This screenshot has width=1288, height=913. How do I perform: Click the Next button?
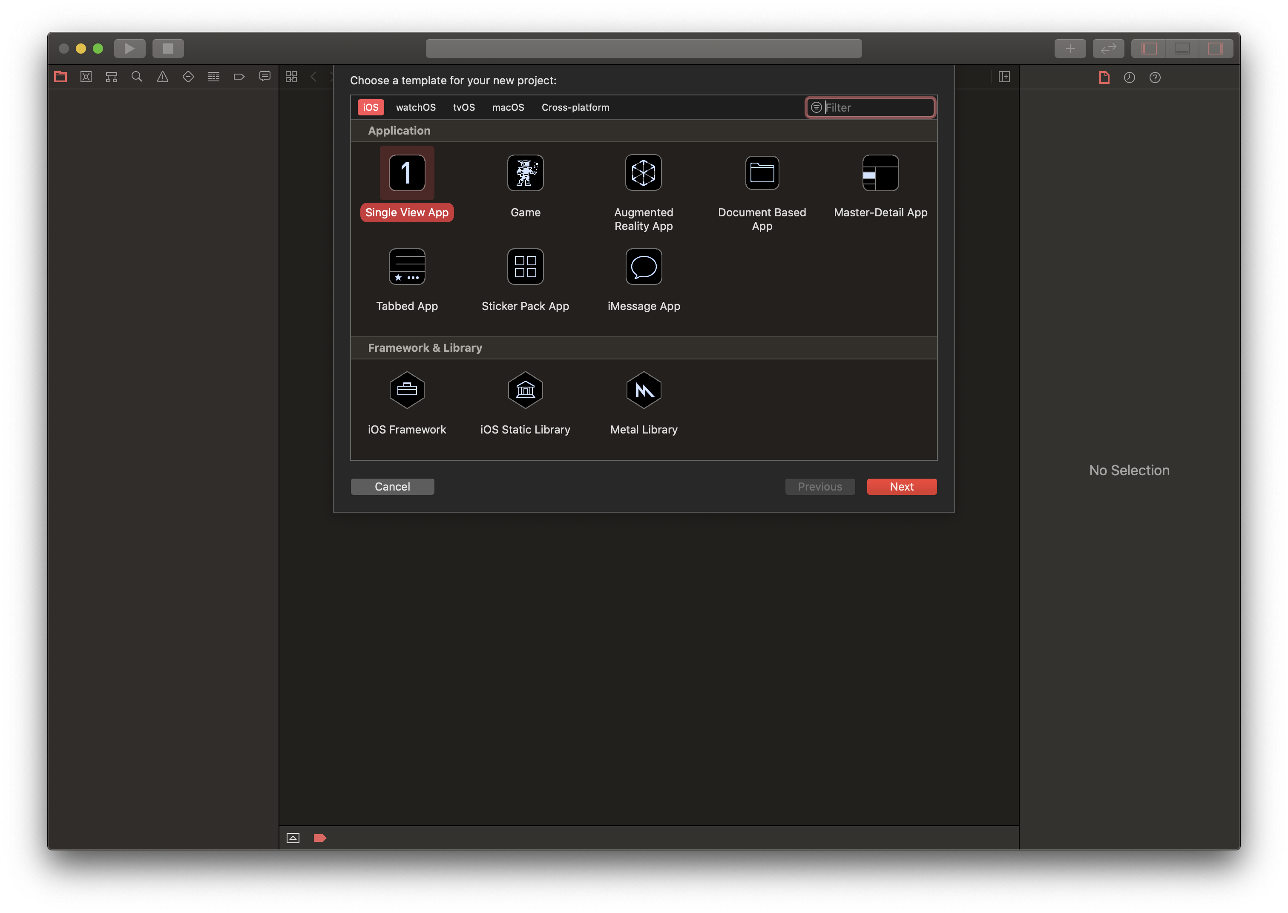tap(901, 487)
